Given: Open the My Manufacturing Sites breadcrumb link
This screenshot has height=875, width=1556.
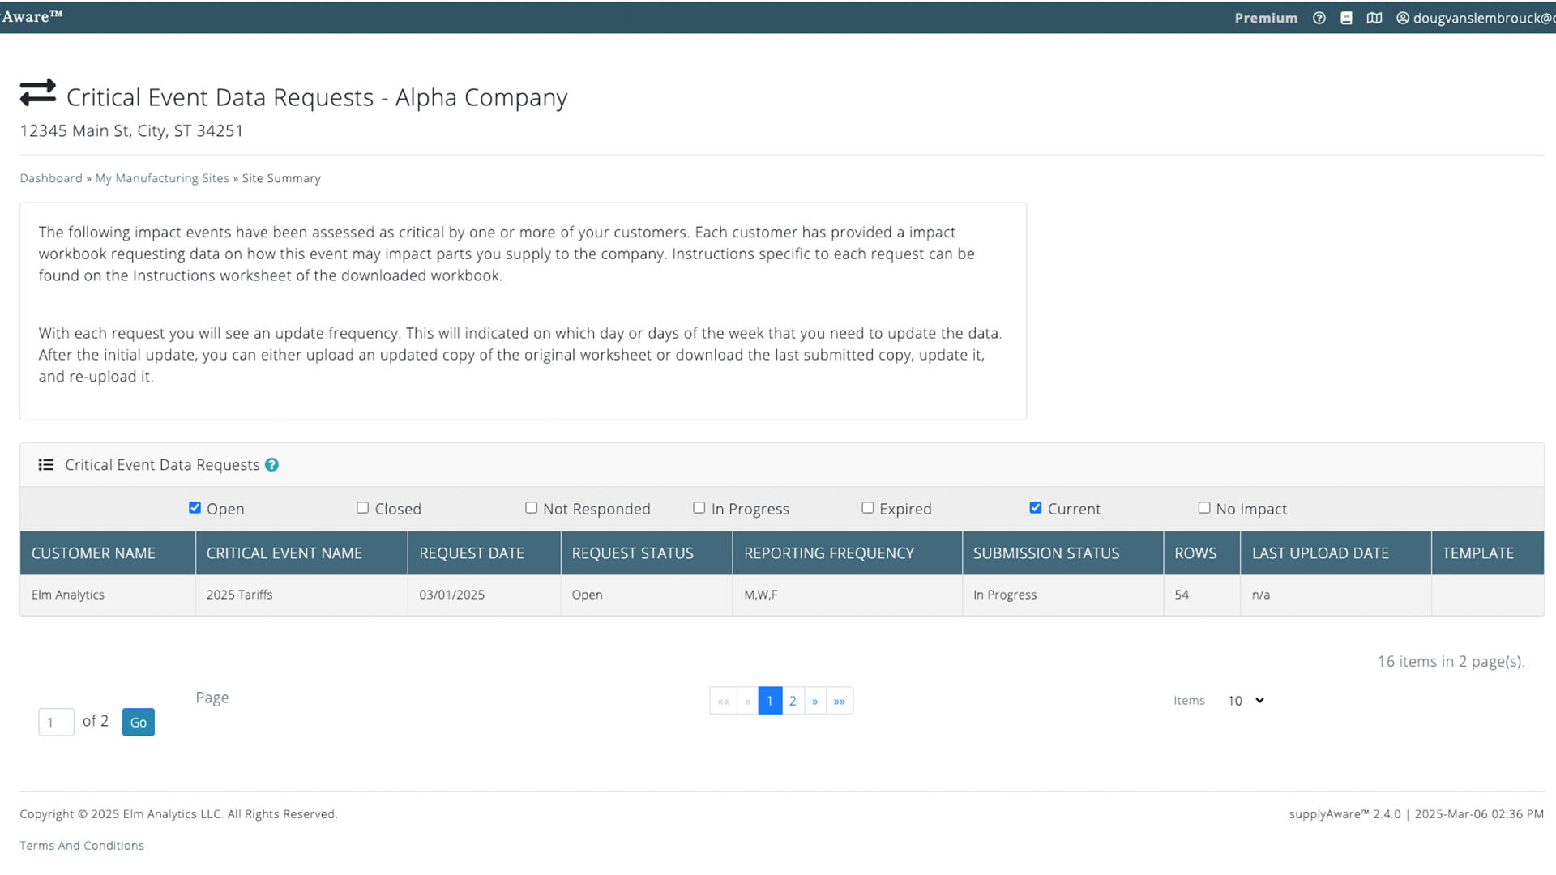Looking at the screenshot, I should pos(162,178).
